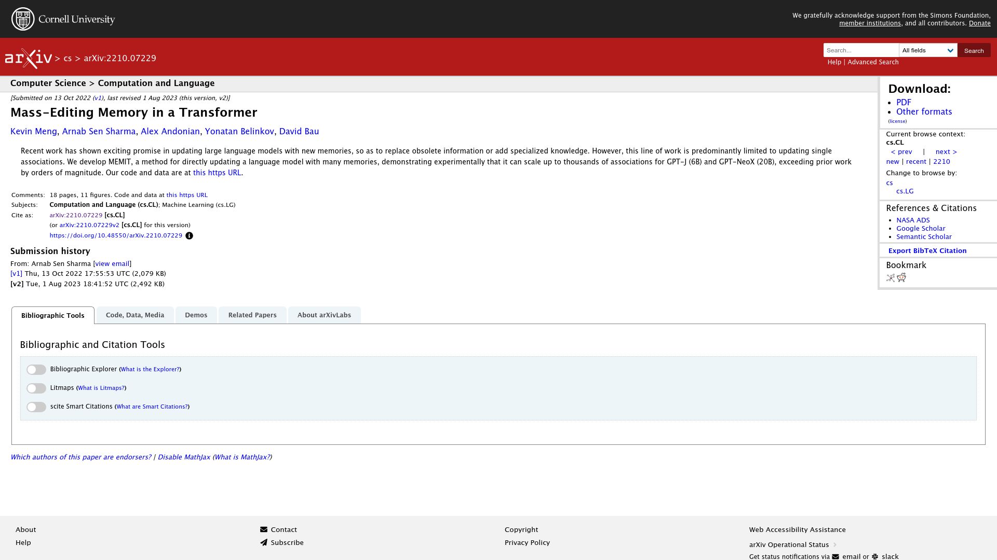
Task: Click What is Litmaps? link
Action: pos(101,388)
